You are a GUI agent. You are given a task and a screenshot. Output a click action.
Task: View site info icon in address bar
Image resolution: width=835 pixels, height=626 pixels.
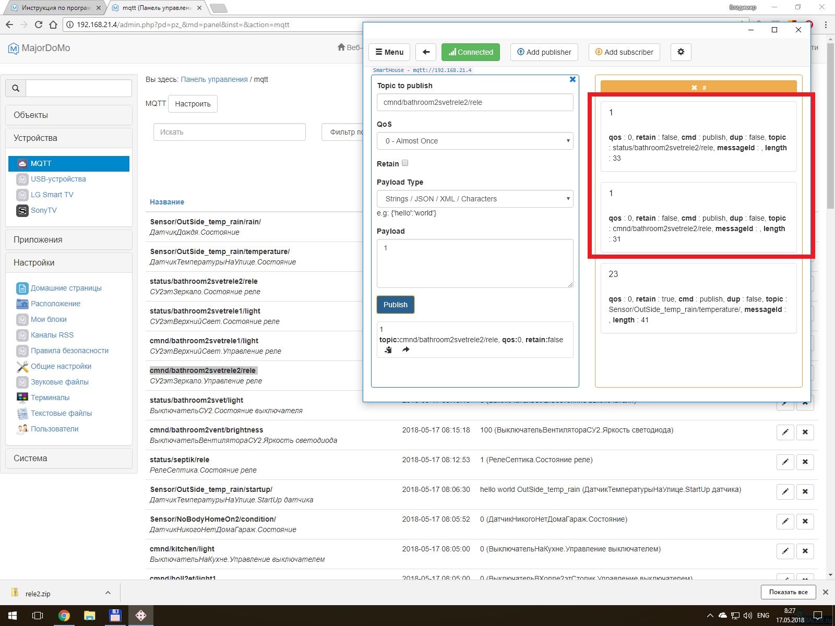(x=70, y=25)
